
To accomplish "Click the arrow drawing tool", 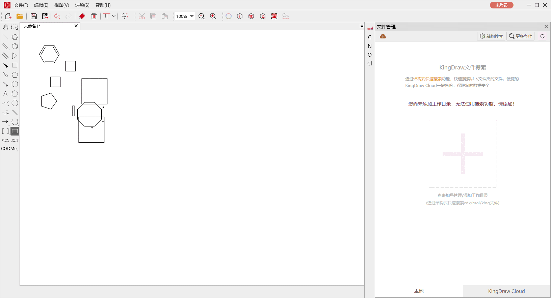I will pos(5,122).
